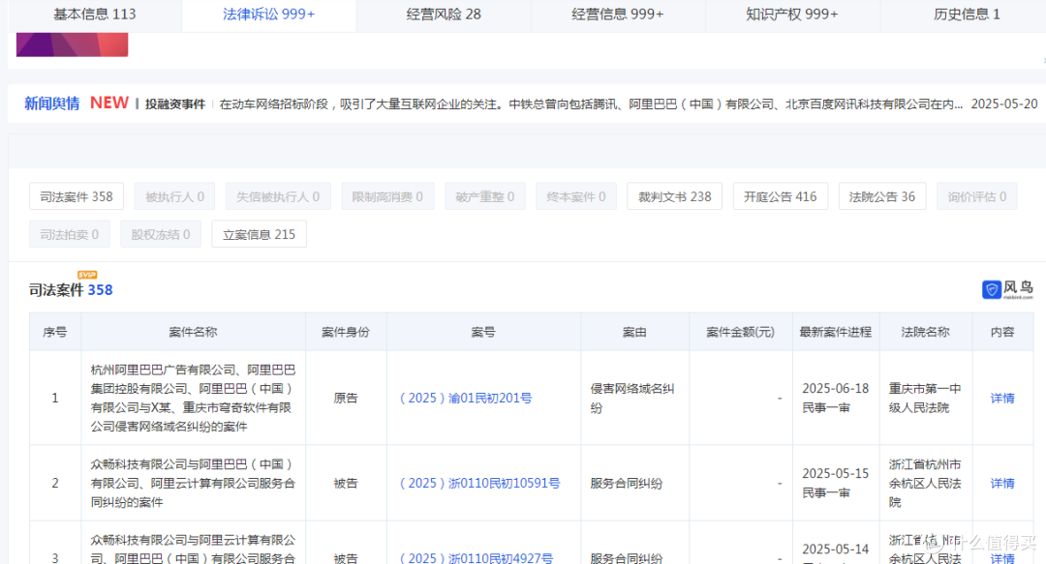Click the 案件身份 column header

click(346, 332)
